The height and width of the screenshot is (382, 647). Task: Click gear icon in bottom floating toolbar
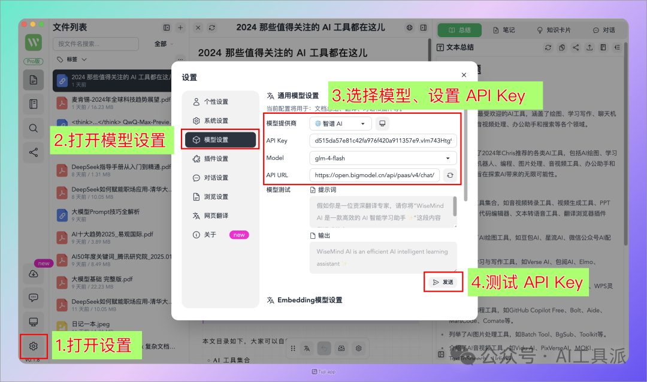point(359,348)
